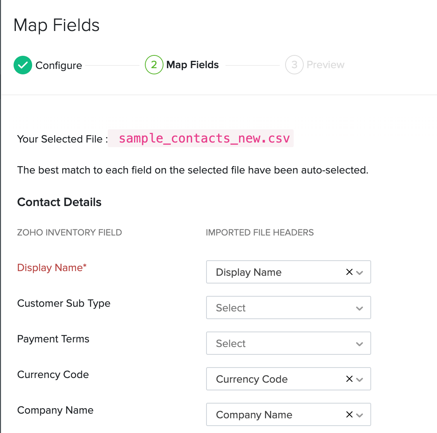Switch to the Preview step
This screenshot has height=433, width=437.
point(325,65)
